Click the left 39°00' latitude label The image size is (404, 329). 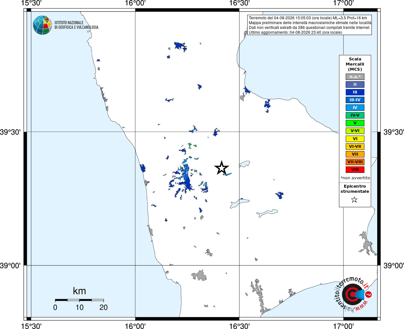(10, 266)
